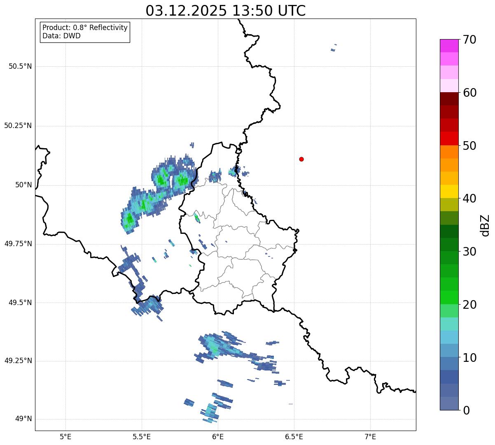Image resolution: width=495 pixels, height=445 pixels.
Task: Click the '49.75°N' latitude label
Action: pos(18,244)
